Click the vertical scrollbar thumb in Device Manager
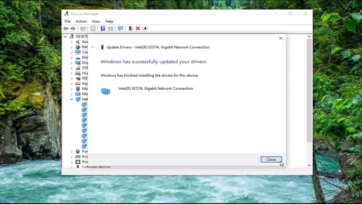 [x=309, y=90]
